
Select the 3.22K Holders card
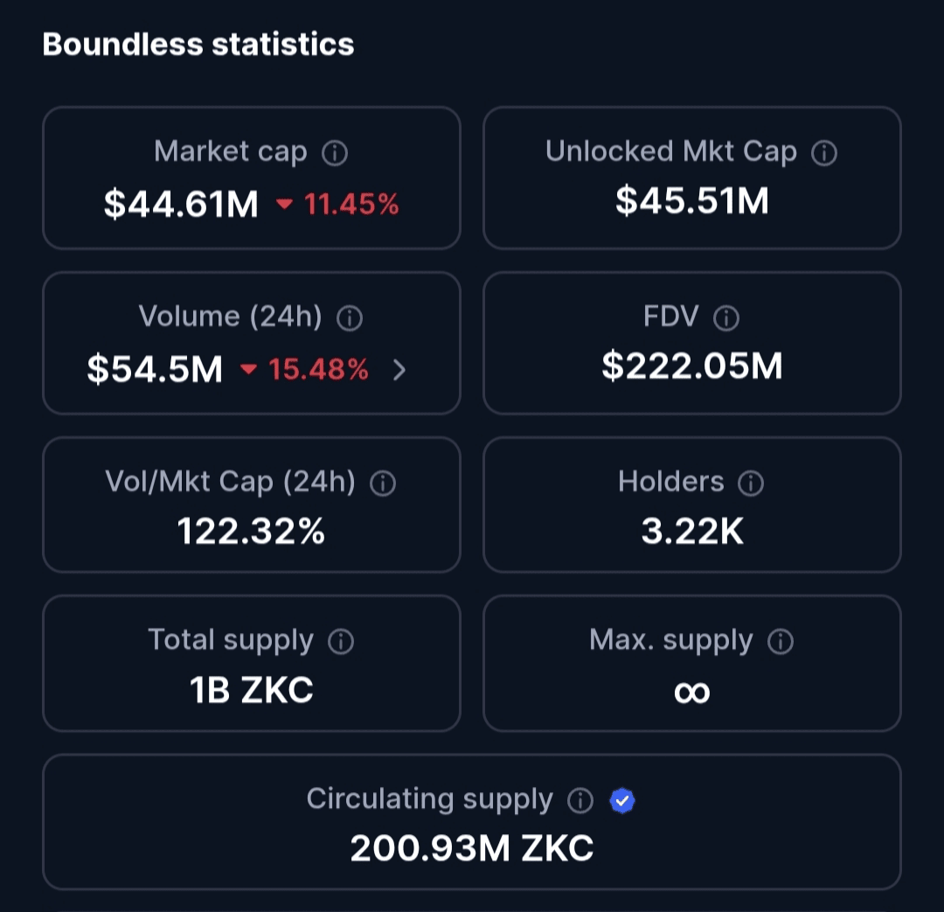(x=691, y=505)
